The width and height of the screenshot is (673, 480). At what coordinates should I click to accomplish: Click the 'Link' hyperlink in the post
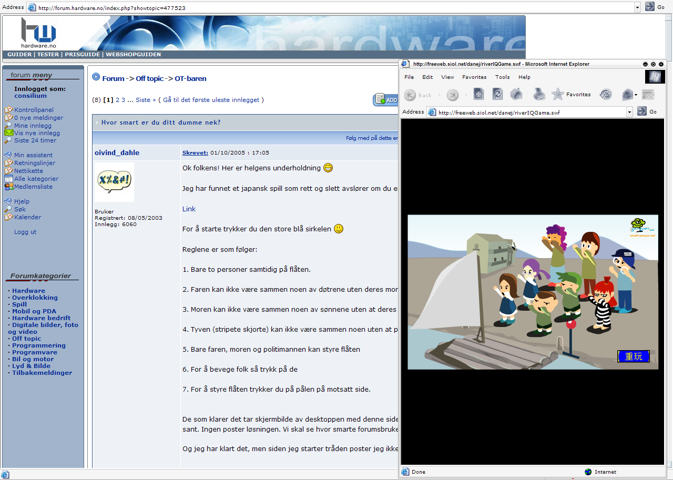tap(189, 209)
